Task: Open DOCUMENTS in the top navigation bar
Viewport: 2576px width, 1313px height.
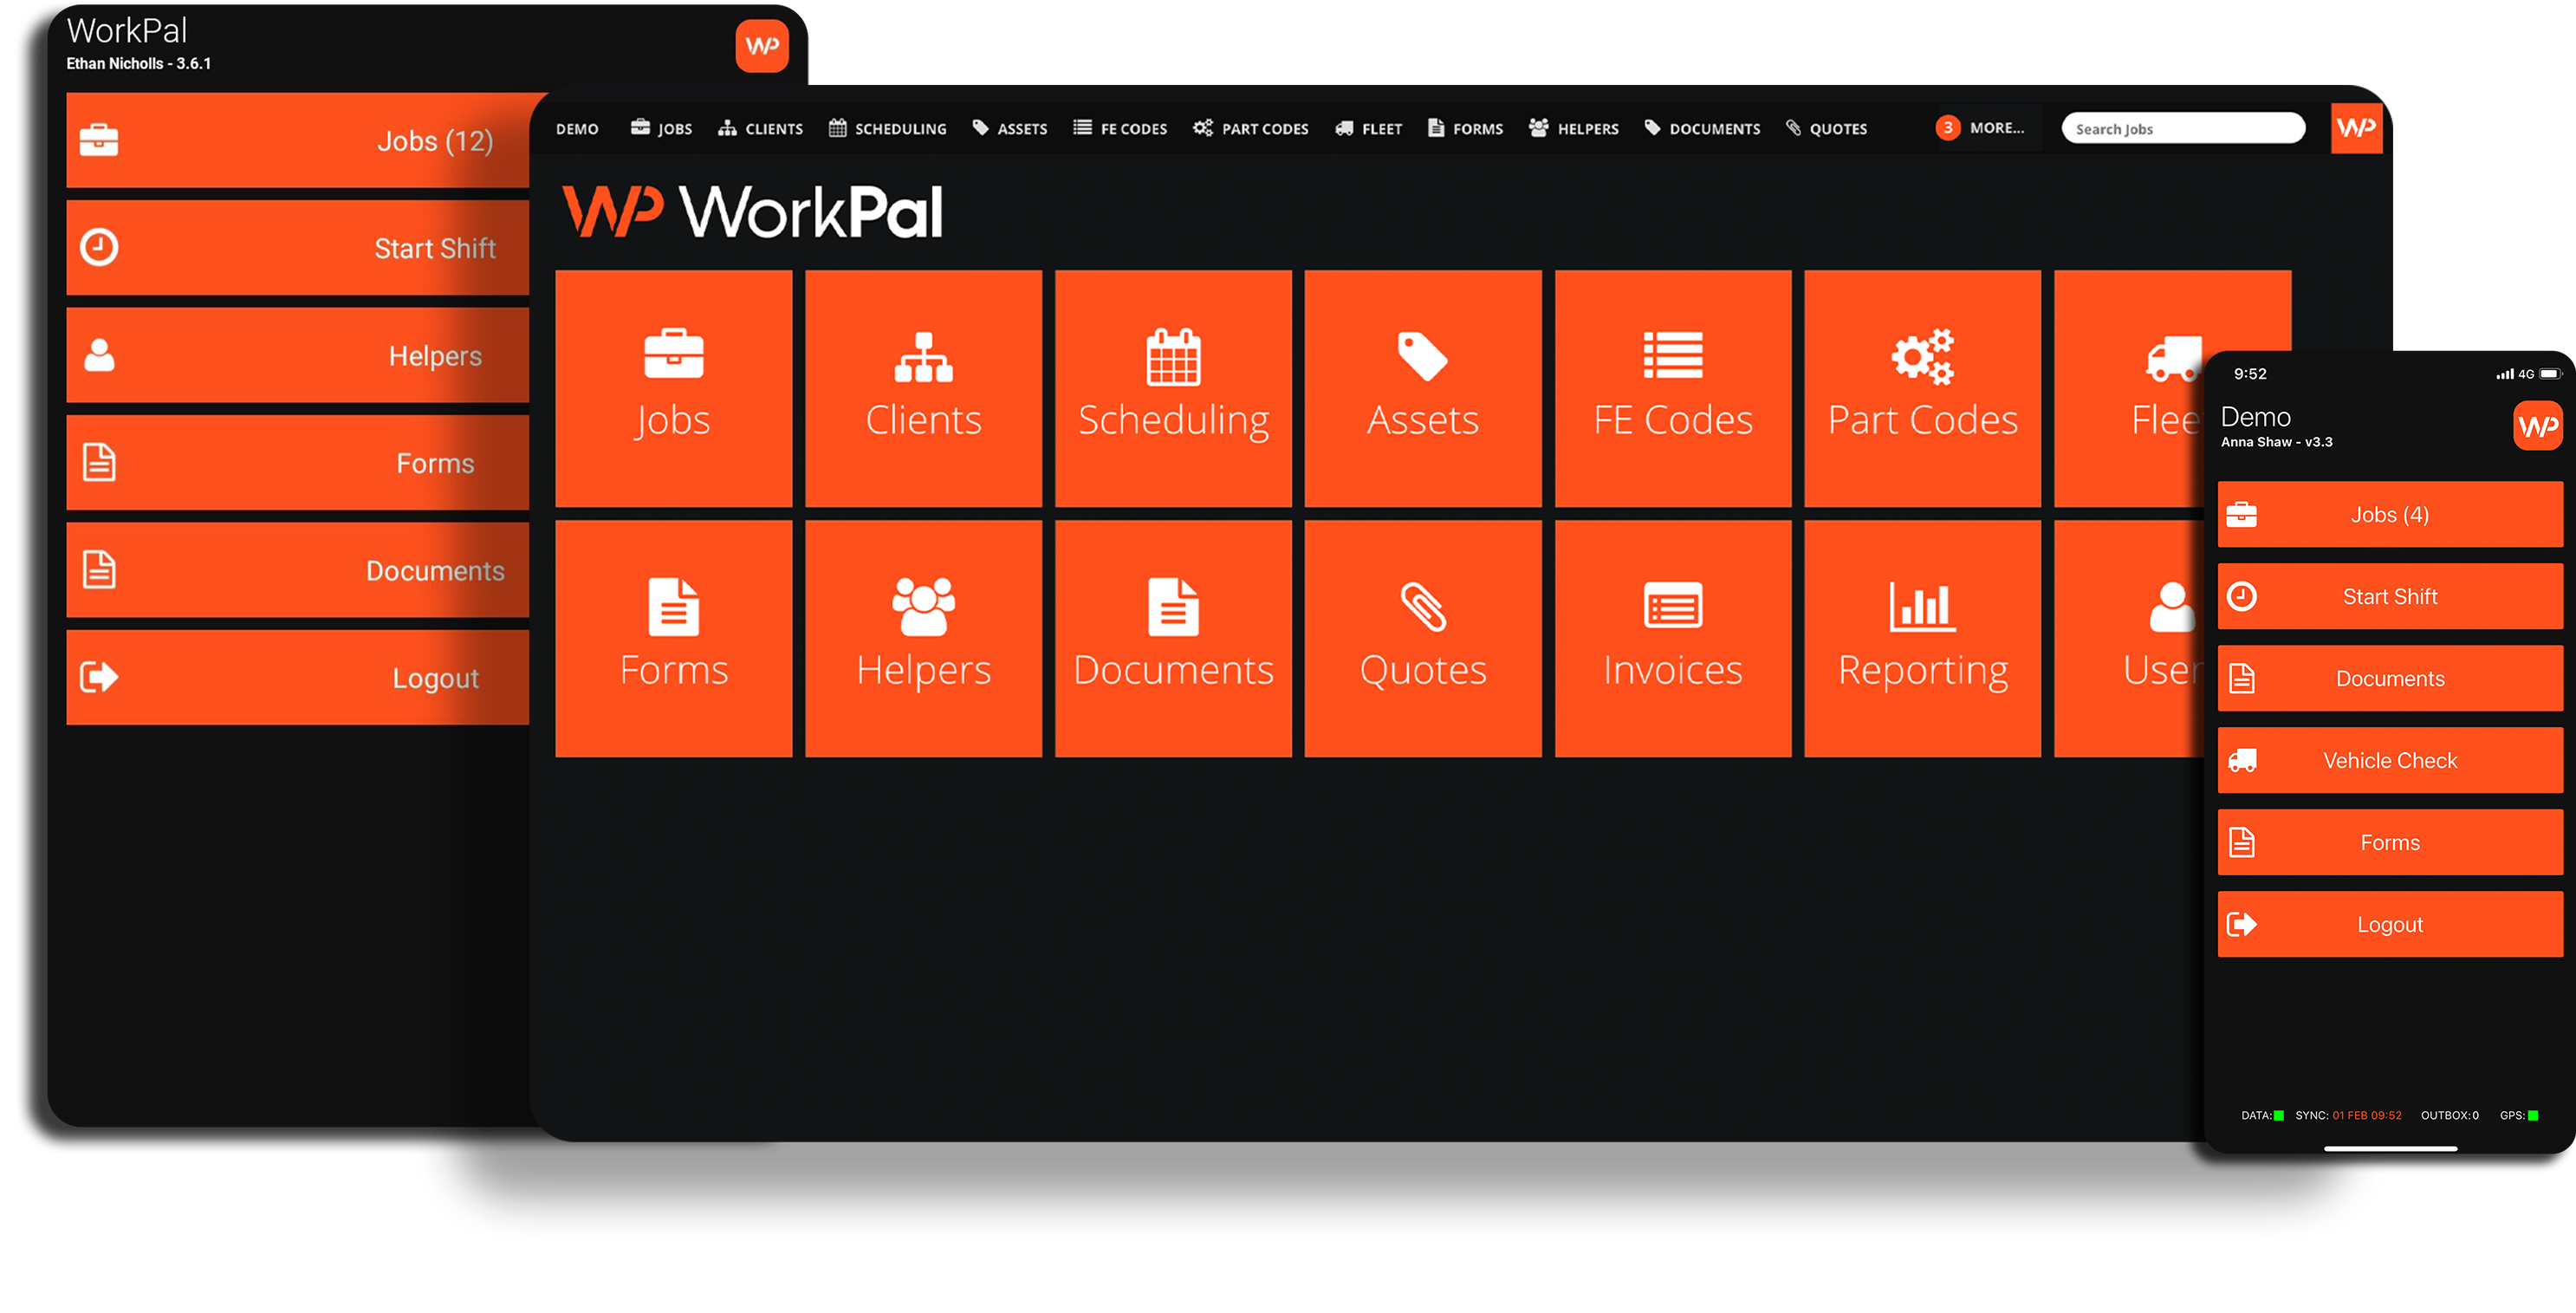Action: [1702, 129]
